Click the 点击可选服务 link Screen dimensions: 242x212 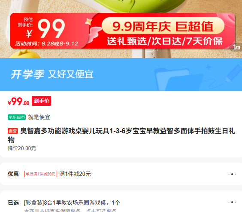pos(101,210)
